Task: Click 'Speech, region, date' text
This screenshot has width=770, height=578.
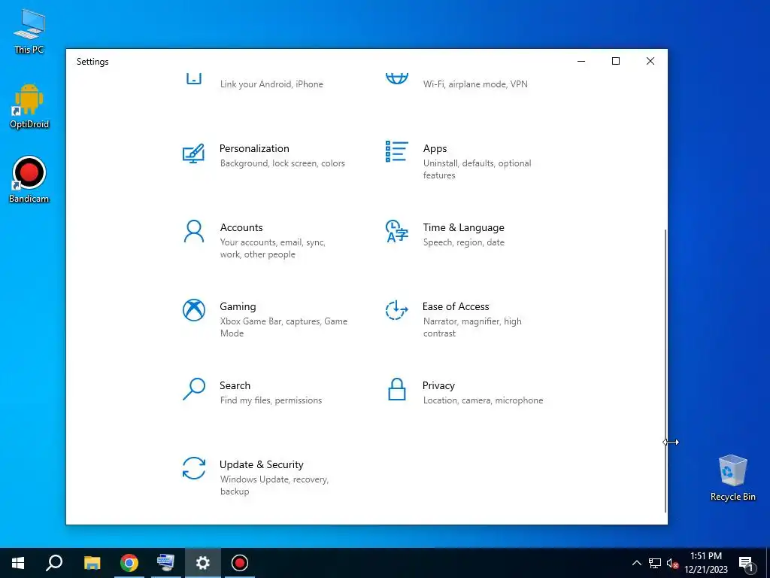Action: 463,242
